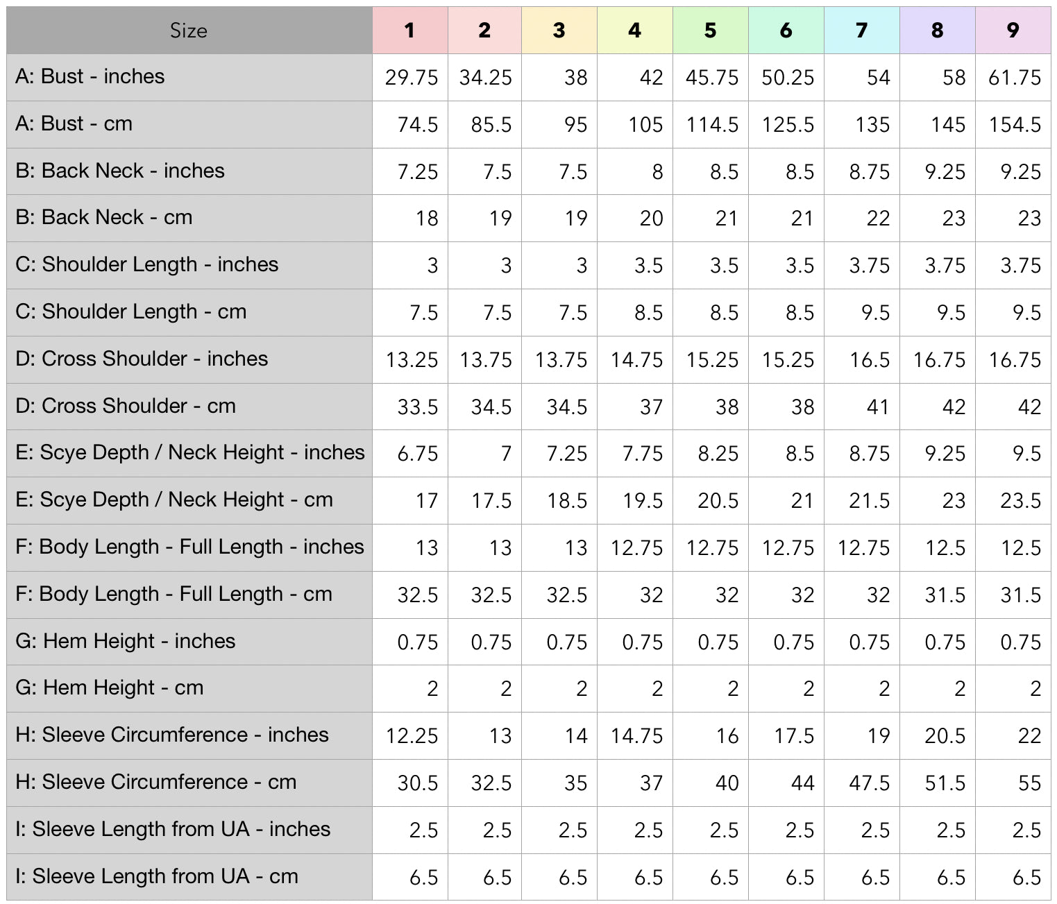Click 'F: Body Length - Full Length - cm' label

tap(174, 594)
